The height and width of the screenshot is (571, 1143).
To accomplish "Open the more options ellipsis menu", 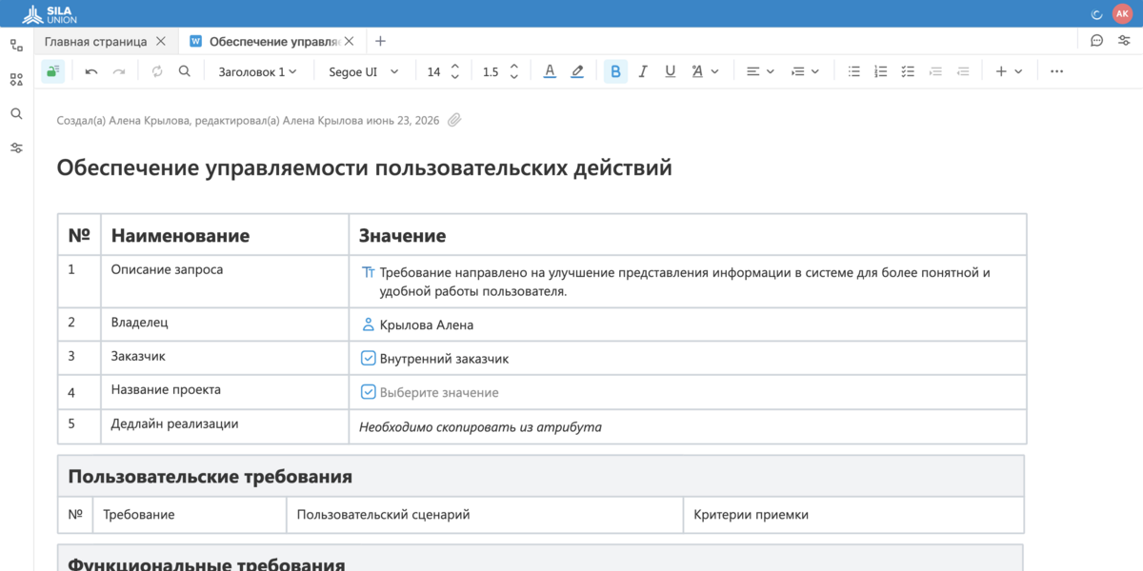I will click(1056, 71).
